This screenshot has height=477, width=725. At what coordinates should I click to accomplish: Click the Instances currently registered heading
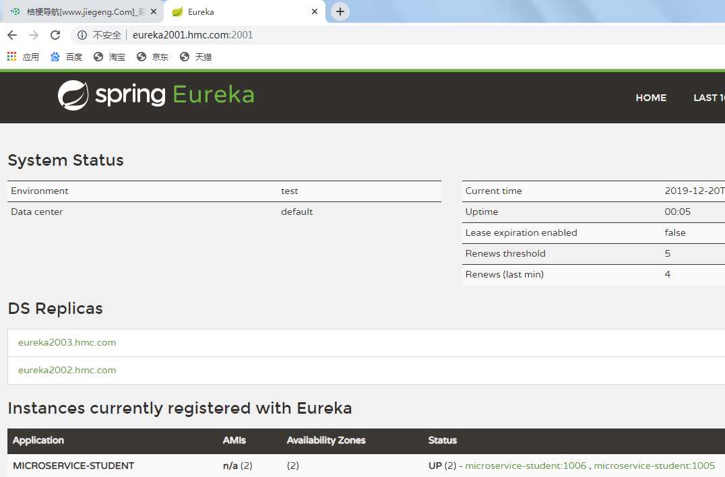pyautogui.click(x=180, y=408)
